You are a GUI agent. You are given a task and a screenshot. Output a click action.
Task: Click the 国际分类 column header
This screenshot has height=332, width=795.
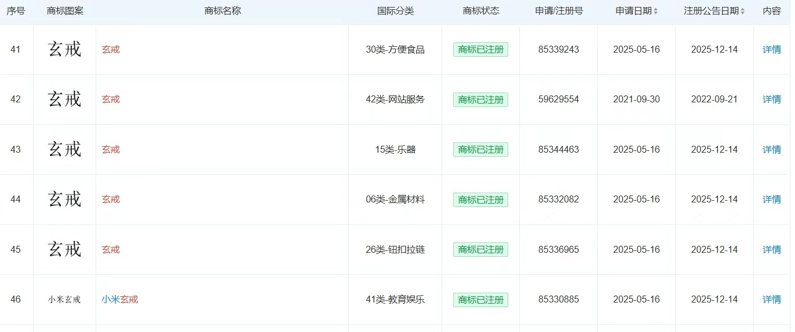[x=395, y=11]
